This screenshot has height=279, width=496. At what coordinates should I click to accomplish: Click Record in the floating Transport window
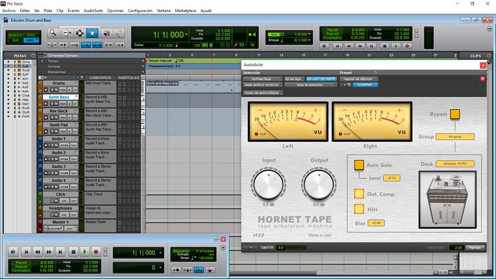pos(96,251)
